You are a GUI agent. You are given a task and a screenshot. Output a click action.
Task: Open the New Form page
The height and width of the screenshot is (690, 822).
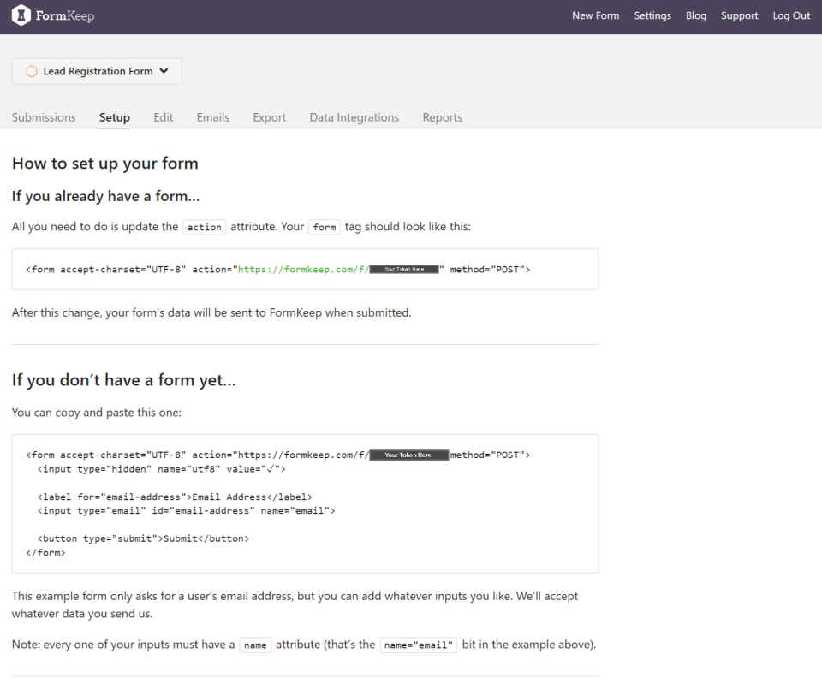click(595, 16)
